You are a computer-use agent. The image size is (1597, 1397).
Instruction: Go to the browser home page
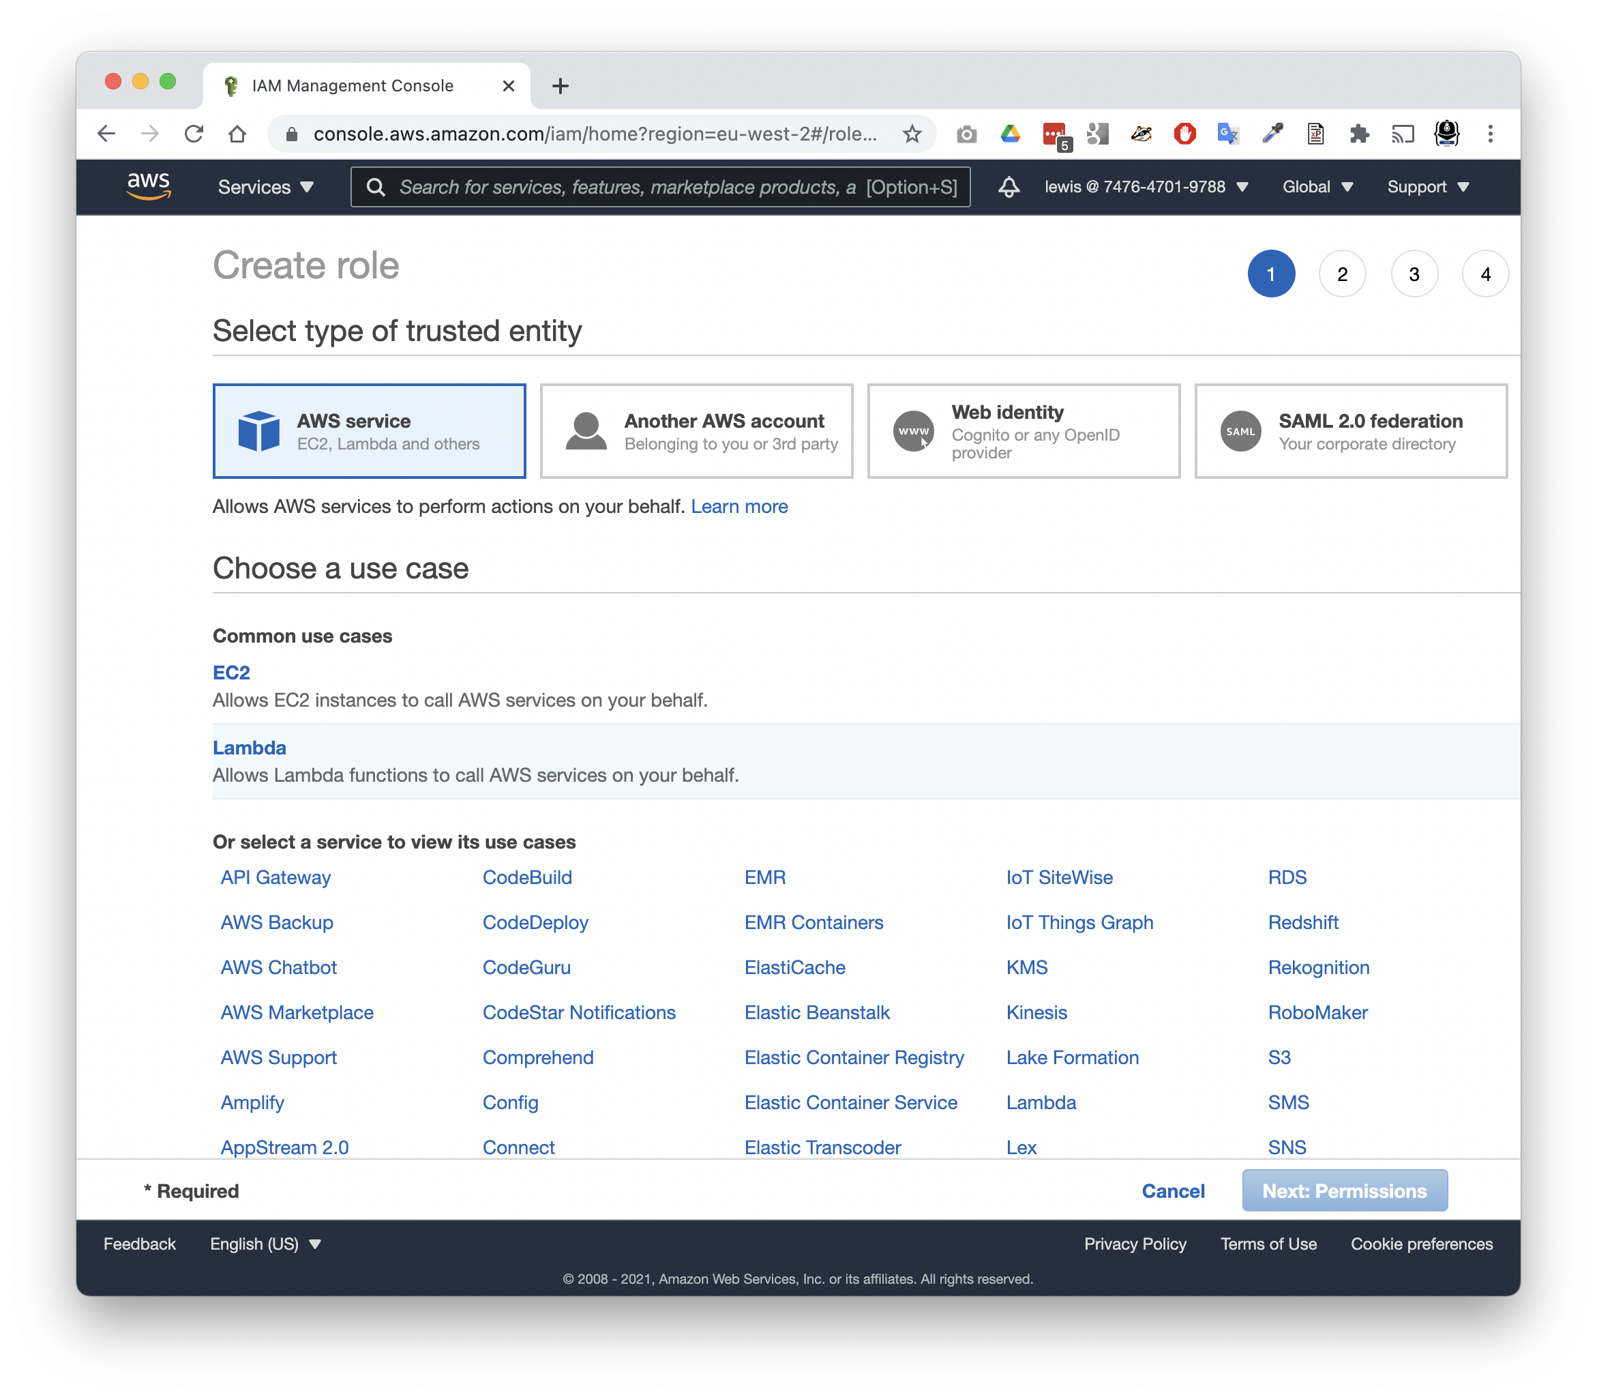[238, 134]
